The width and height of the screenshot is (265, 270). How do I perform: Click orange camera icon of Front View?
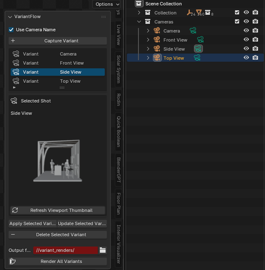[157, 40]
